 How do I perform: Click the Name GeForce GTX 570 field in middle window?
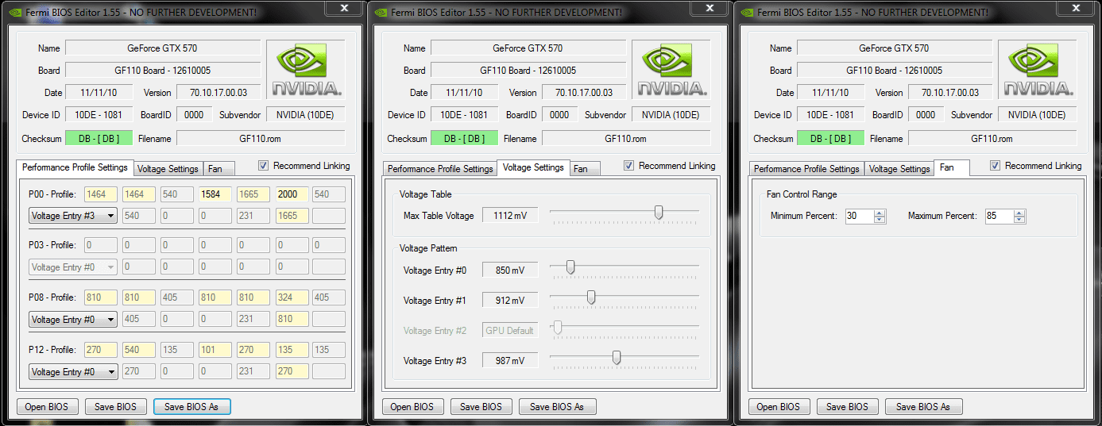pyautogui.click(x=528, y=48)
